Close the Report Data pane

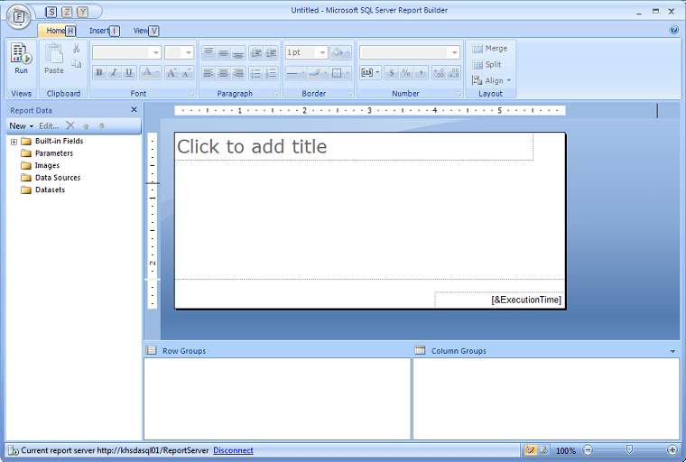[134, 110]
